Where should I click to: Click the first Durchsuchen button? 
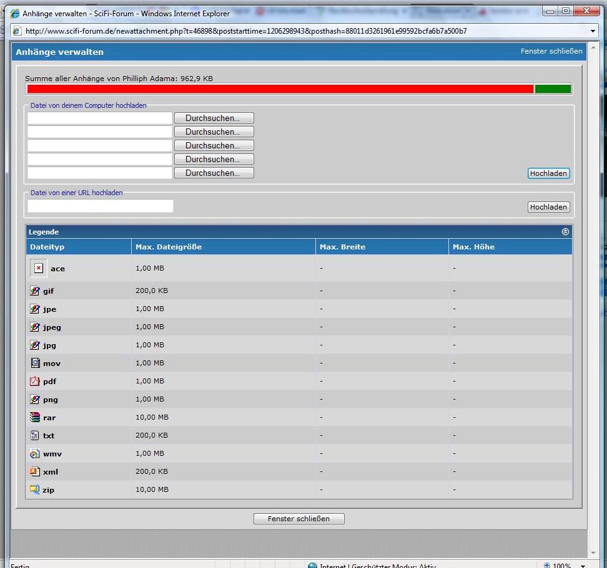click(214, 118)
